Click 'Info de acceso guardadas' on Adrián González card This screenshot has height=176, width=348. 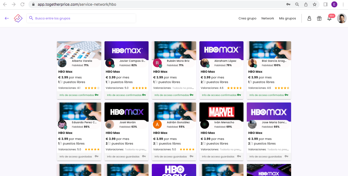(171, 157)
